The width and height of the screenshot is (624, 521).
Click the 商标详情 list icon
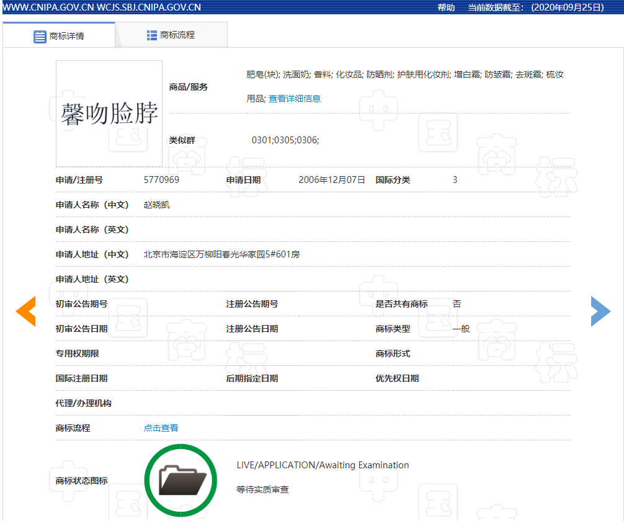pos(40,37)
